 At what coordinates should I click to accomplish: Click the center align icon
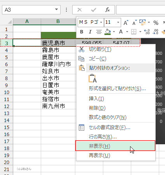[99, 32]
